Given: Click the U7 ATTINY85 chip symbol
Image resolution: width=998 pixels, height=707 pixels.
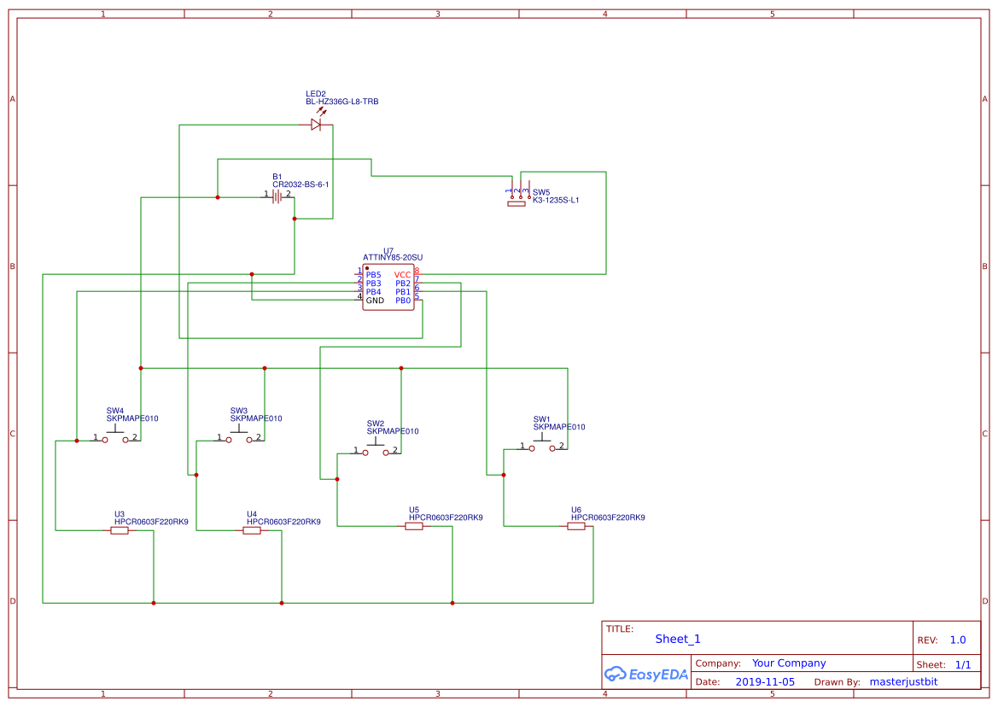Looking at the screenshot, I should [388, 288].
